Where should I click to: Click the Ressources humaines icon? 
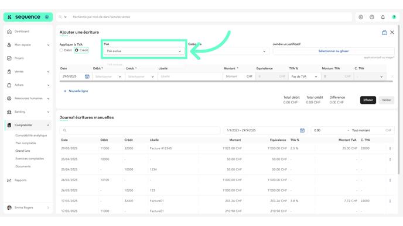(x=9, y=98)
